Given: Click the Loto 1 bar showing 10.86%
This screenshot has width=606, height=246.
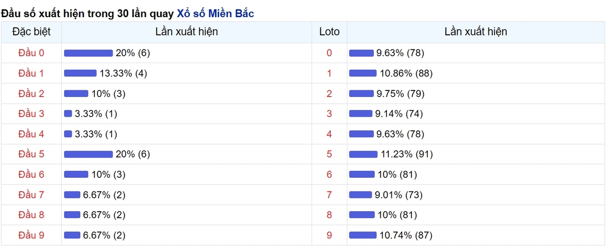Looking at the screenshot, I should pos(363,73).
